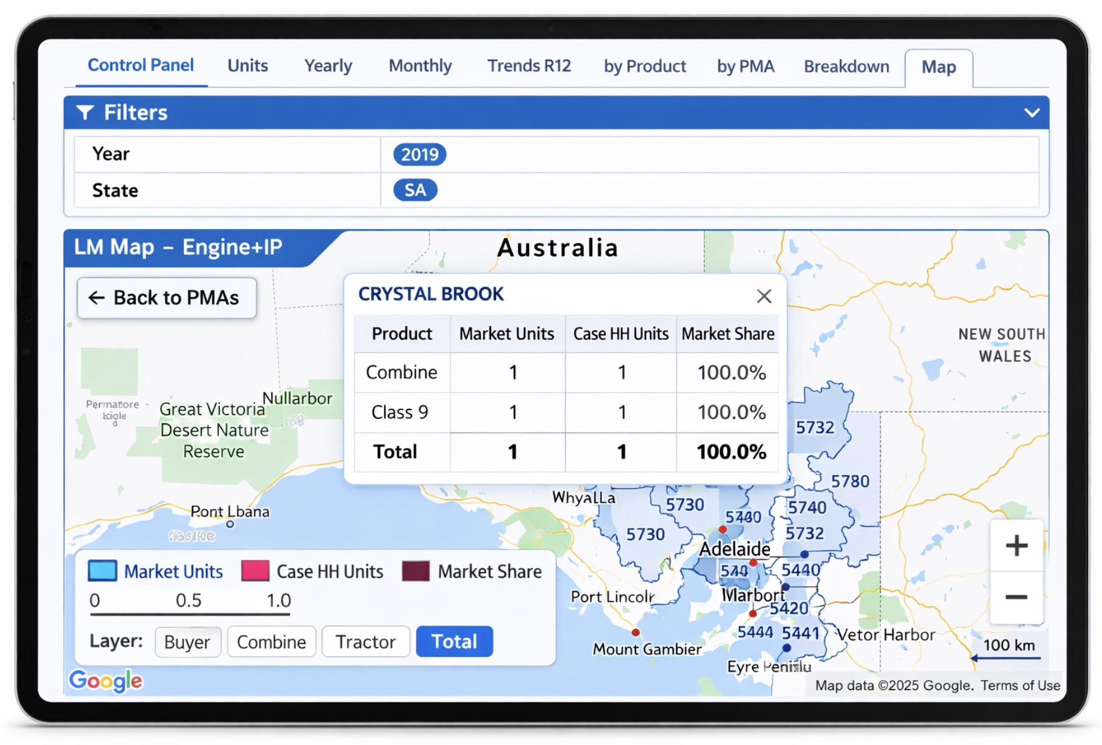Collapse the Filters panel chevron

(x=1031, y=113)
